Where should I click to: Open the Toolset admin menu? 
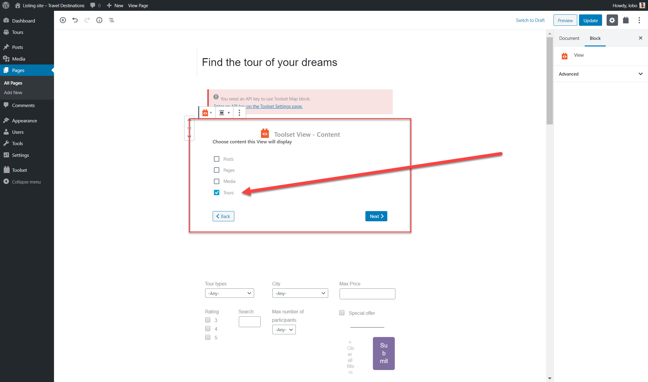coord(19,170)
